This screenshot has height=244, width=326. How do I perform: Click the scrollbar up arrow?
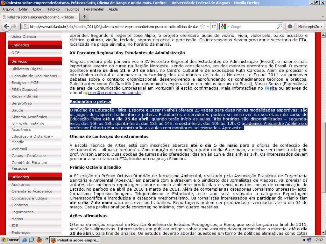pos(323,35)
